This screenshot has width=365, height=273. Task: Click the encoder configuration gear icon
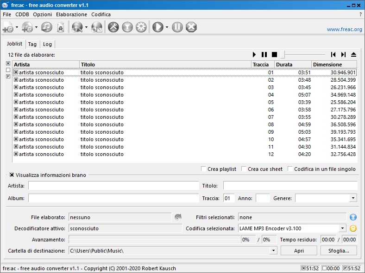141,27
